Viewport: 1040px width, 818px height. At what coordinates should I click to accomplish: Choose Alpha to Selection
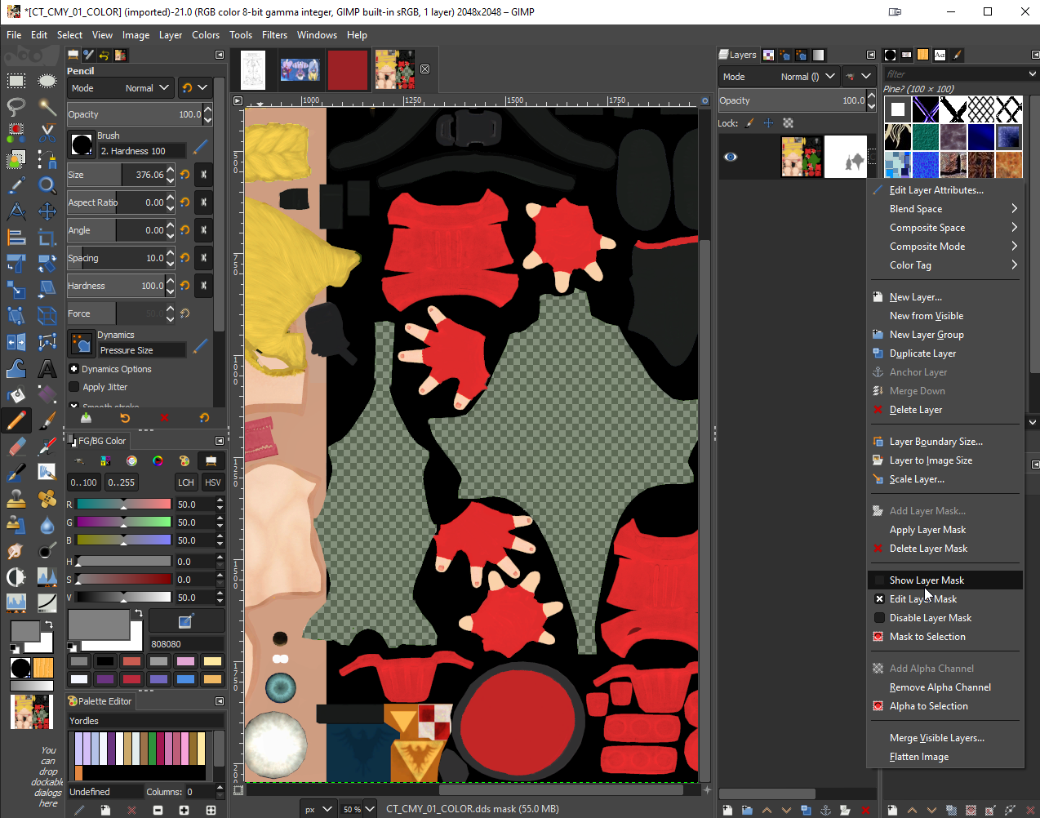click(x=944, y=706)
